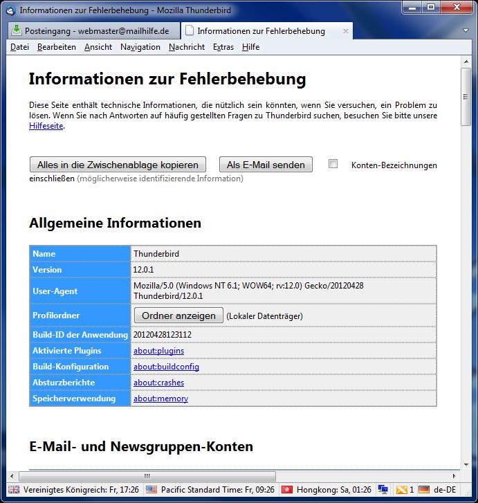Screen dimensions: 478x503
Task: Click the Pacific Standard Time entry
Action: 218,490
